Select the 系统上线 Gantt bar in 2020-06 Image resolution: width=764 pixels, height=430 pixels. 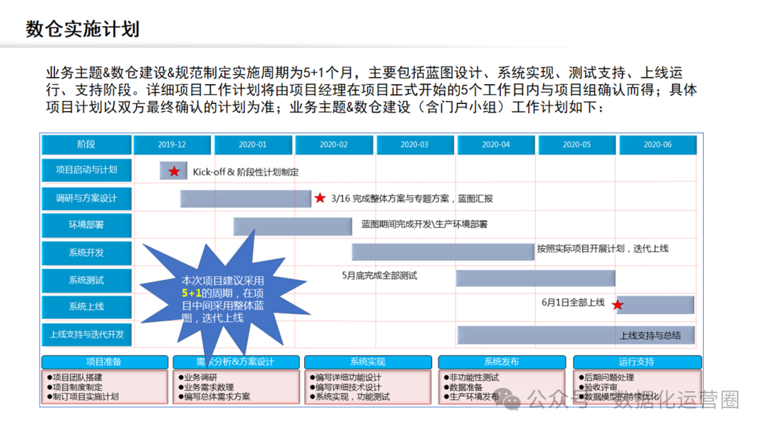pyautogui.click(x=655, y=305)
